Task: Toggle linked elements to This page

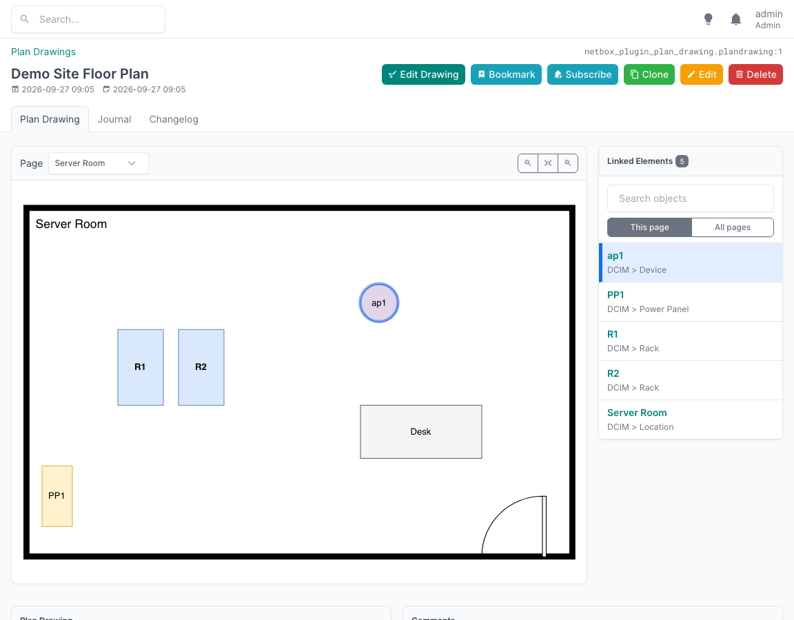Action: point(649,227)
